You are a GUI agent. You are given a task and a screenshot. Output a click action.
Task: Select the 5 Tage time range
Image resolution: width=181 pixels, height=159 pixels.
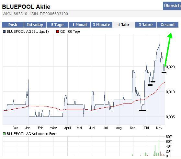click(x=57, y=25)
